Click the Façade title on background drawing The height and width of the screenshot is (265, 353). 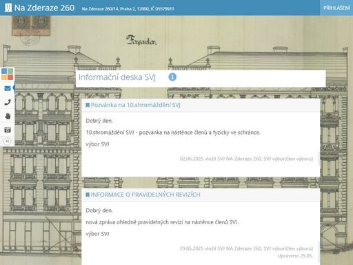tap(141, 40)
